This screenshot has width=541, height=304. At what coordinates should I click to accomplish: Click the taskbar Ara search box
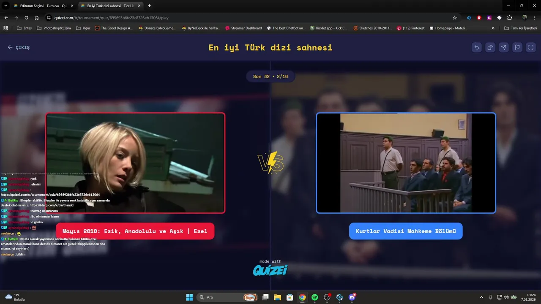pos(227,297)
